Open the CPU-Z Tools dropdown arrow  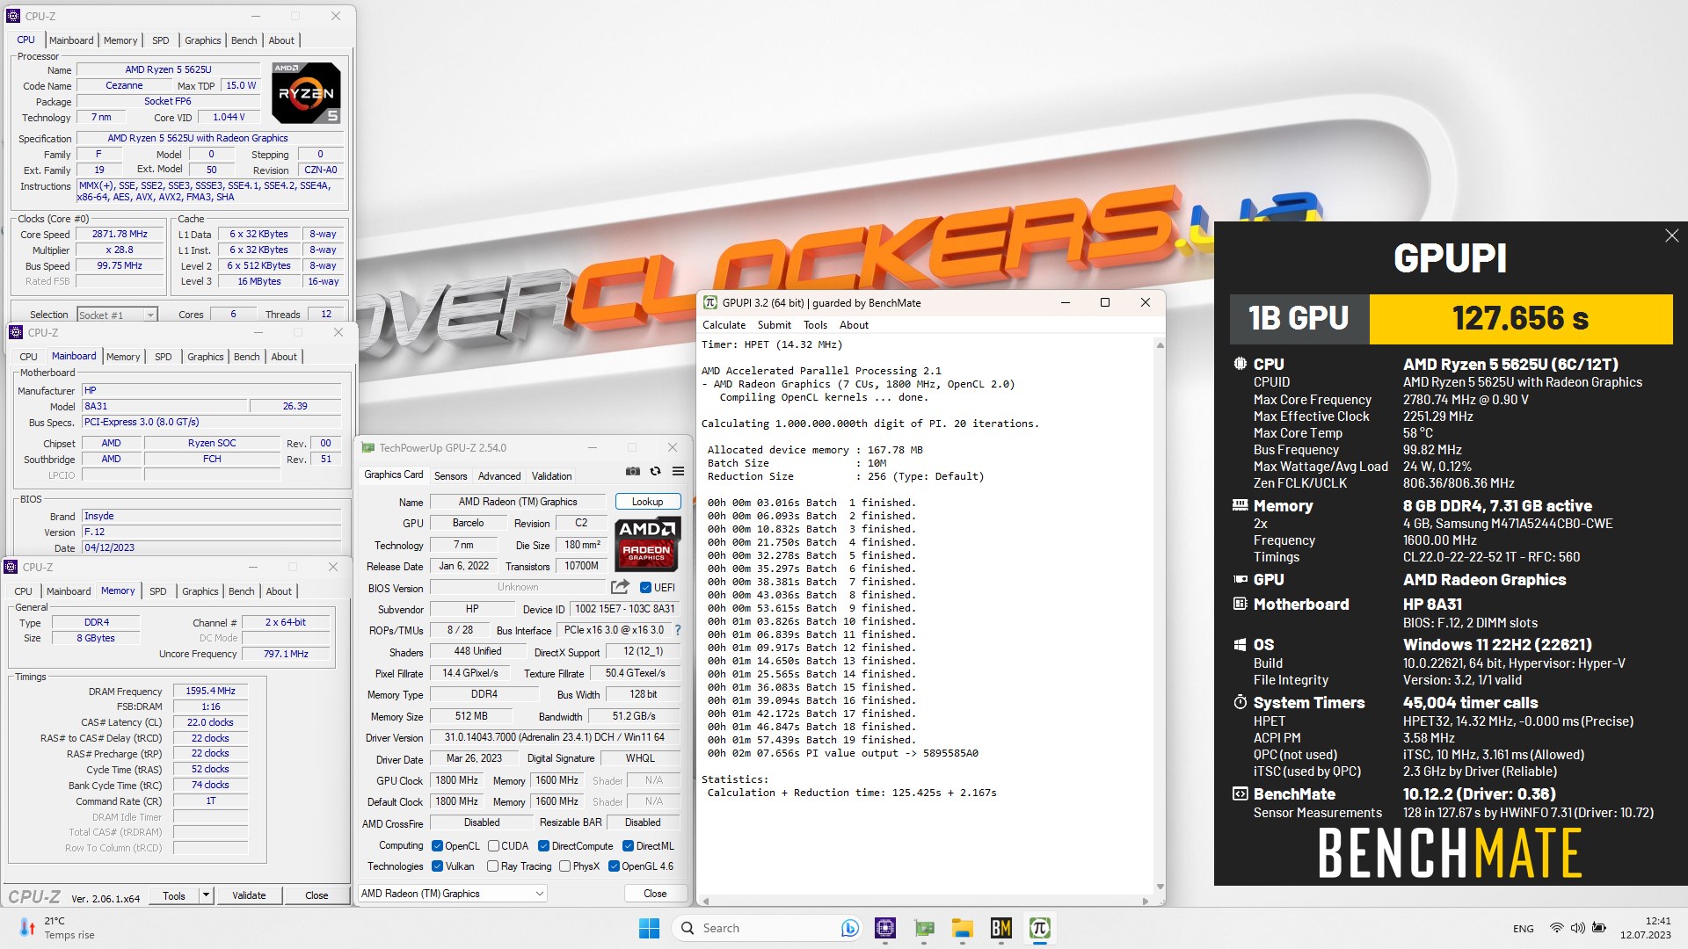coord(207,895)
